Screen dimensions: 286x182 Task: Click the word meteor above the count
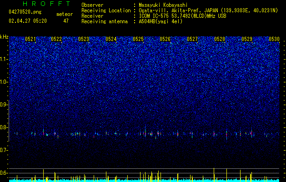tap(65, 14)
